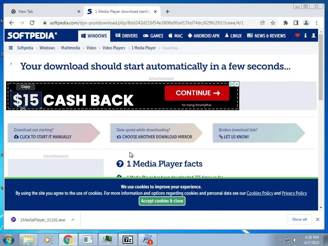Open 7-Zip from the taskbar
Image resolution: width=328 pixels, height=246 pixels.
coord(127,240)
